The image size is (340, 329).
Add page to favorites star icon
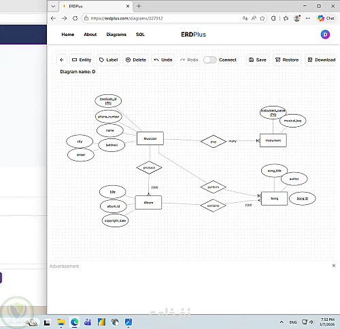(x=262, y=18)
